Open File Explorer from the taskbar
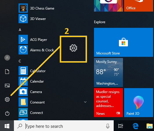Screen dimensions: 154x131 (150, 126)
